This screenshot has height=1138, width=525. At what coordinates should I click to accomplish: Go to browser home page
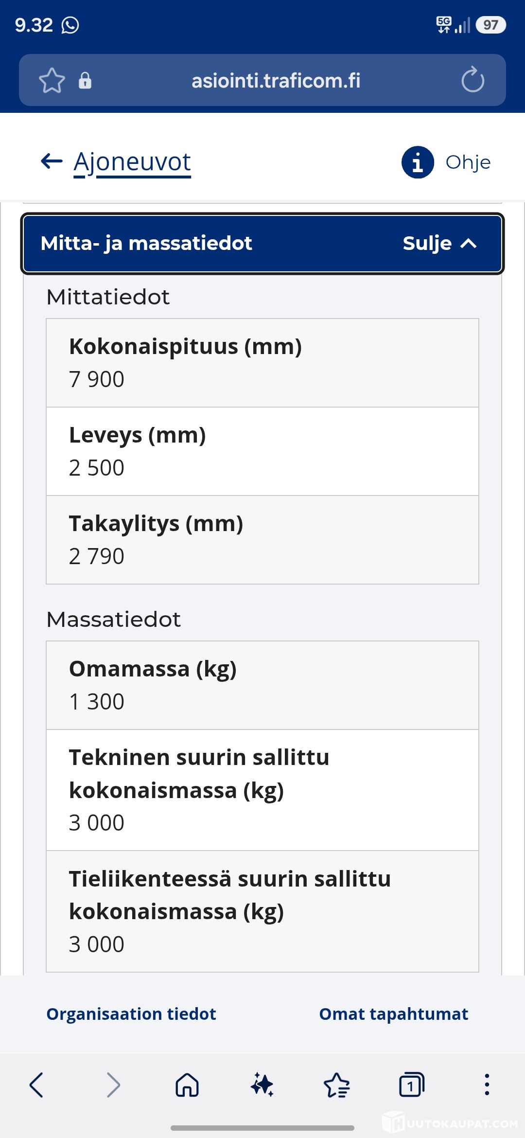[x=187, y=1085]
